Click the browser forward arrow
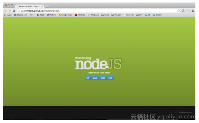The width and height of the screenshot is (199, 123). 10,11
